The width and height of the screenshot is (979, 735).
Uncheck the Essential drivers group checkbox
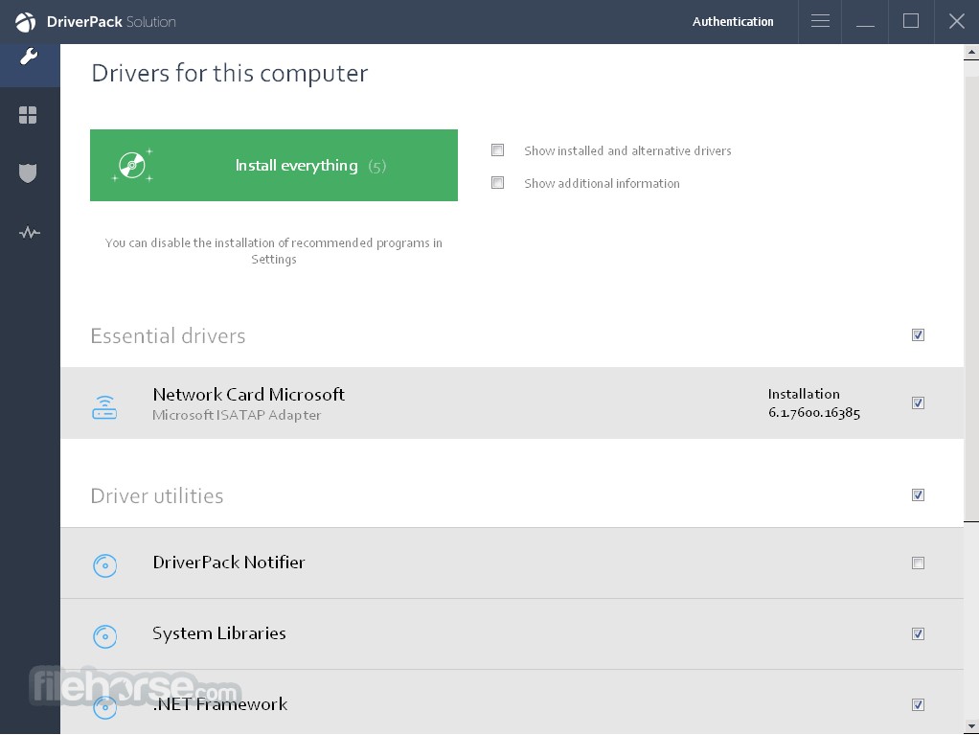tap(918, 335)
